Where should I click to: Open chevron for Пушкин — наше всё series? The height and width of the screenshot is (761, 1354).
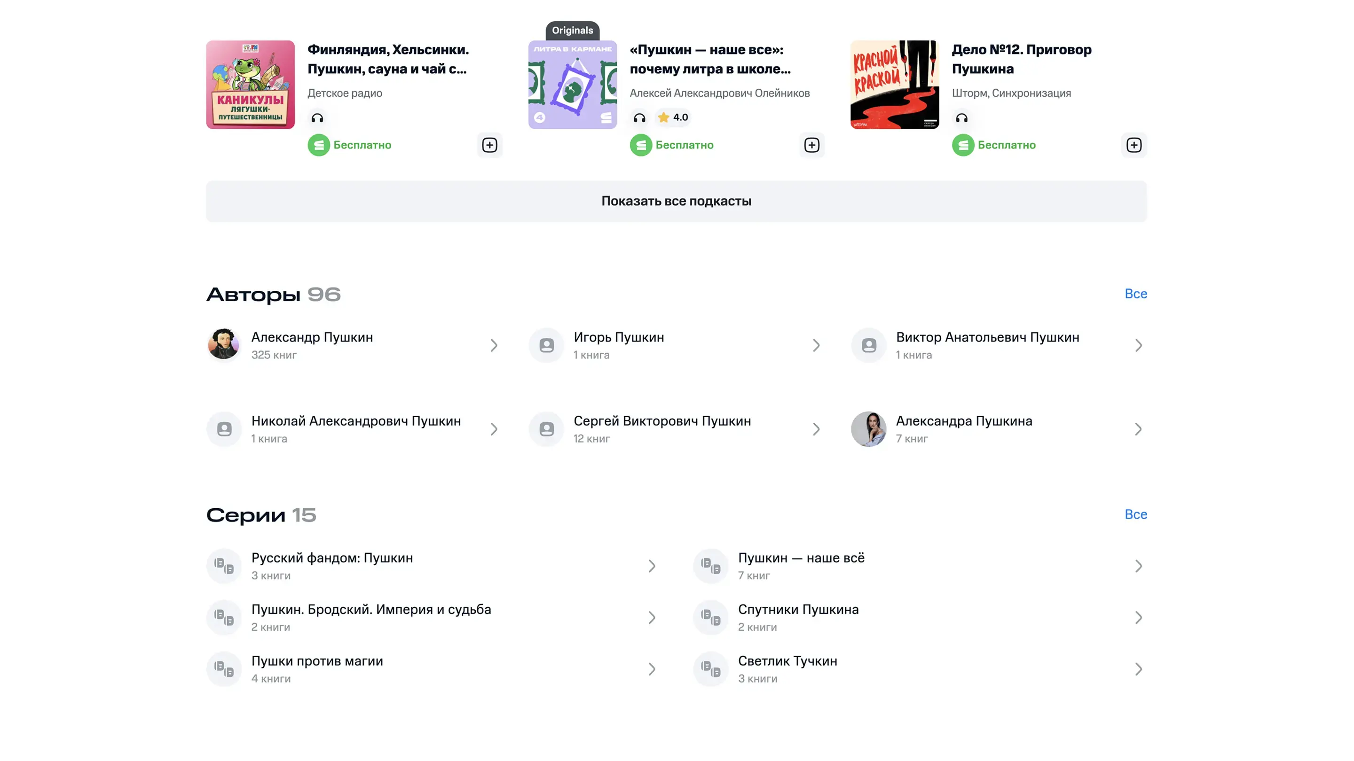1138,566
